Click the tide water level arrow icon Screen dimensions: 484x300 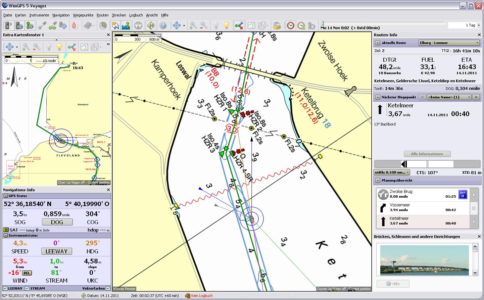pyautogui.click(x=126, y=26)
